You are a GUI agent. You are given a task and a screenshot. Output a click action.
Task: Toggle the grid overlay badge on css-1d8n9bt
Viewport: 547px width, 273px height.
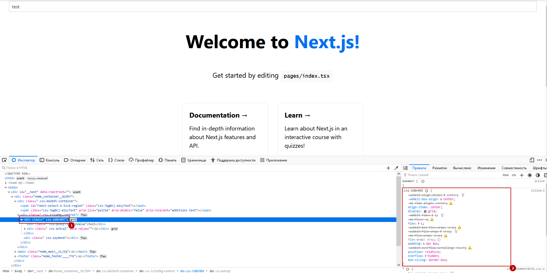(x=73, y=219)
